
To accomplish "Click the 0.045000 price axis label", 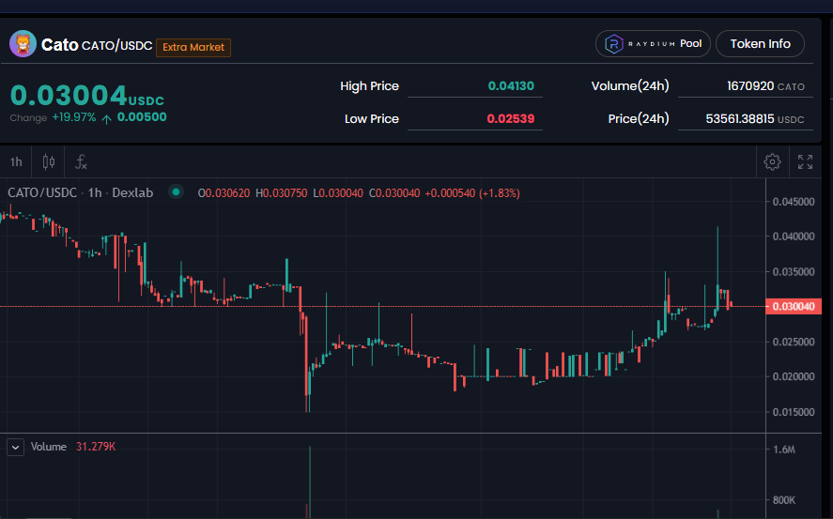I will click(794, 202).
